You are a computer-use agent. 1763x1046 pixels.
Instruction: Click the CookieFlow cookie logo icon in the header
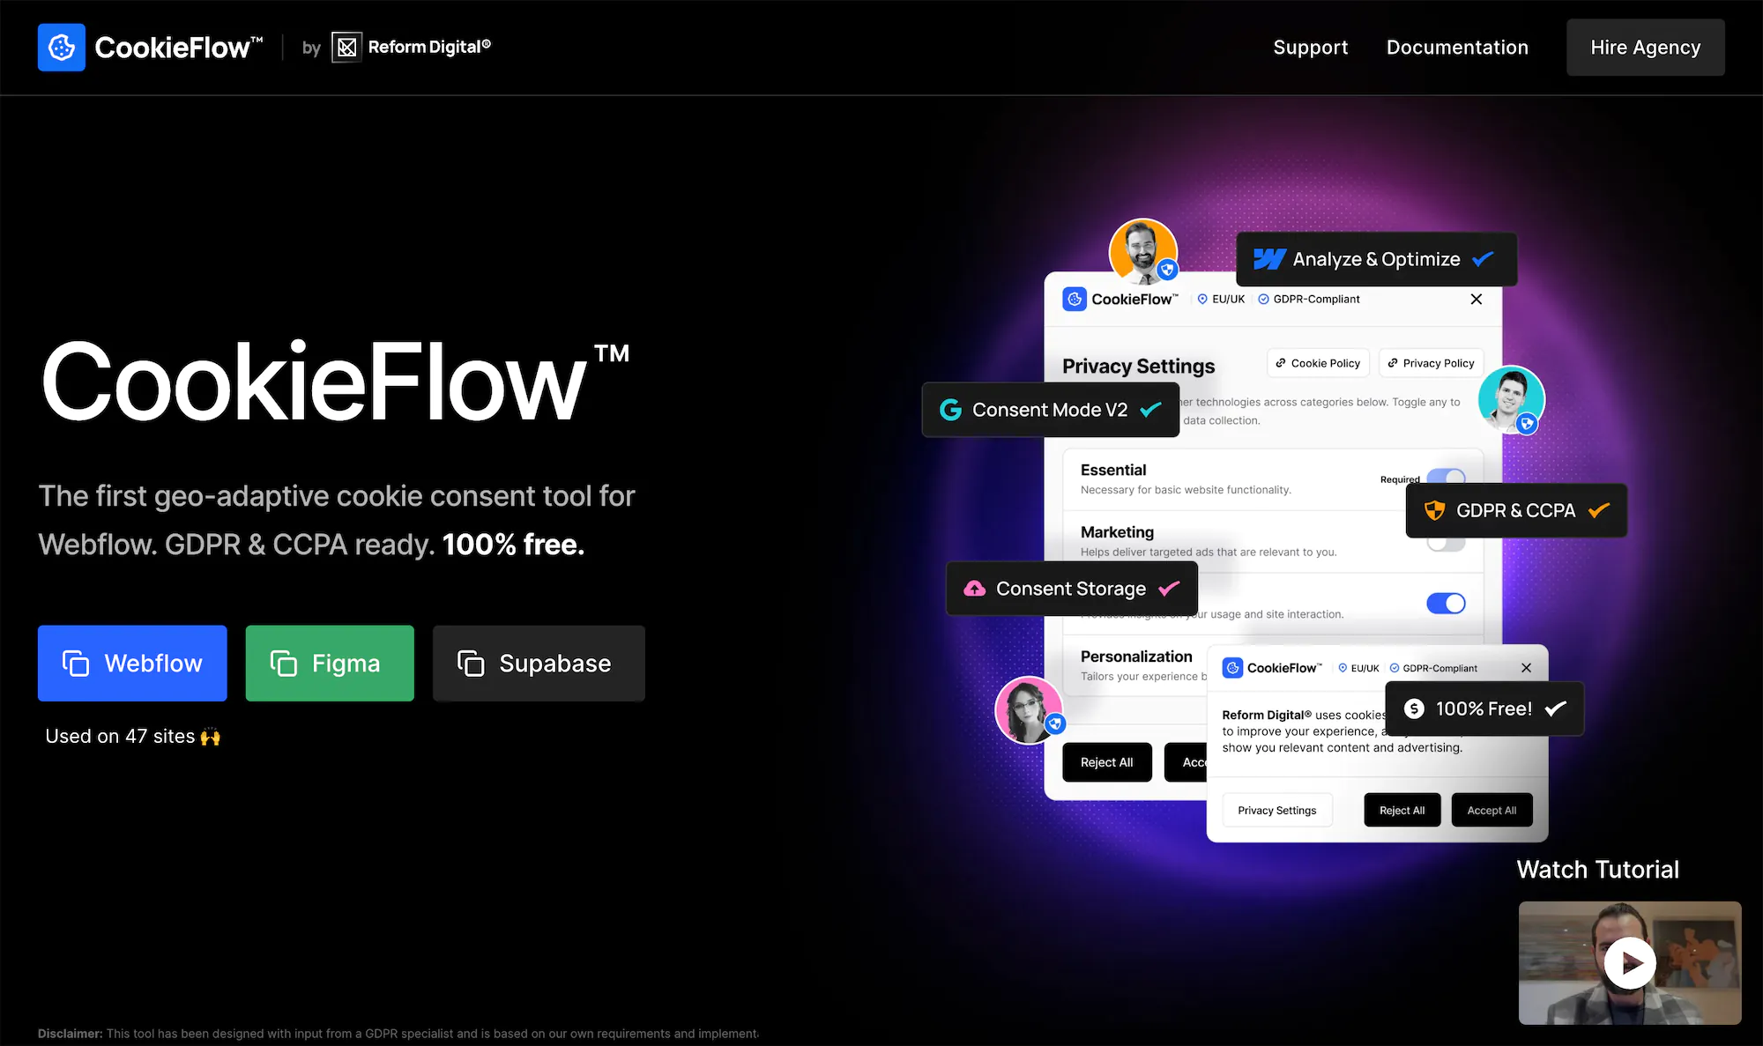[62, 48]
